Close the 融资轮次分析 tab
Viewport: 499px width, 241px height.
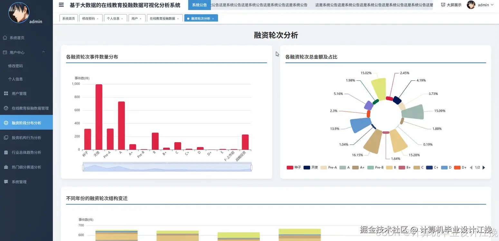[213, 19]
